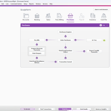Viewport: 111px width, 111px height.
Task: Click down arrow icon below Purchases Register
Action: pos(65,36)
